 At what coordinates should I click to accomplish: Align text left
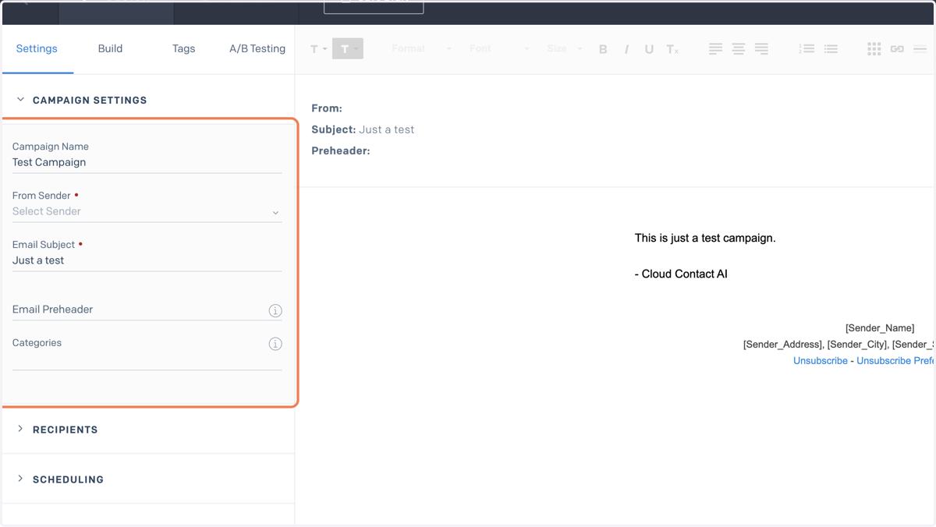tap(715, 48)
